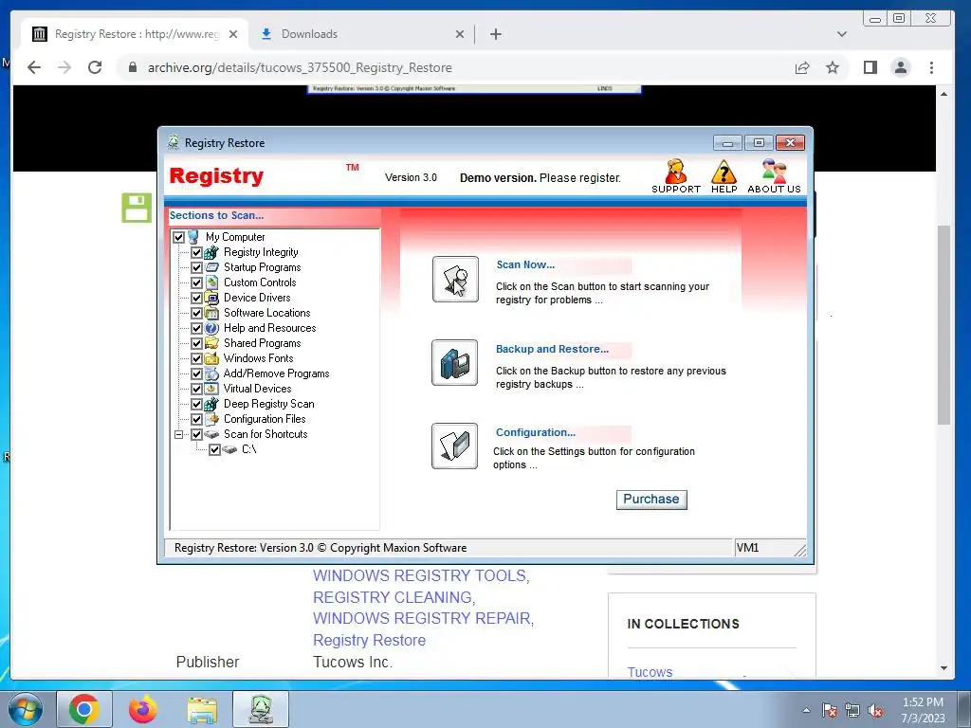Image resolution: width=971 pixels, height=728 pixels.
Task: Show hidden system tray icons
Action: pos(806,710)
